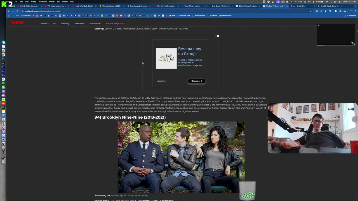This screenshot has width=358, height=201.
Task: Open the LinkedIn bookmark icon
Action: [41, 15]
